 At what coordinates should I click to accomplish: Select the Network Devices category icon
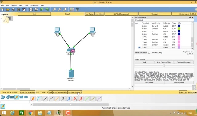[x=3, y=97]
